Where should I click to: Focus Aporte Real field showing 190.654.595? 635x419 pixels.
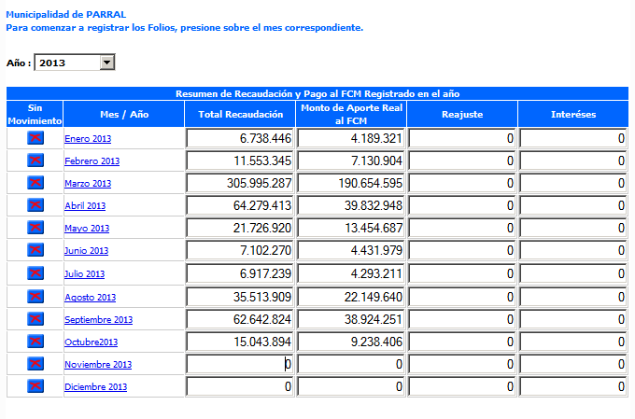[351, 184]
